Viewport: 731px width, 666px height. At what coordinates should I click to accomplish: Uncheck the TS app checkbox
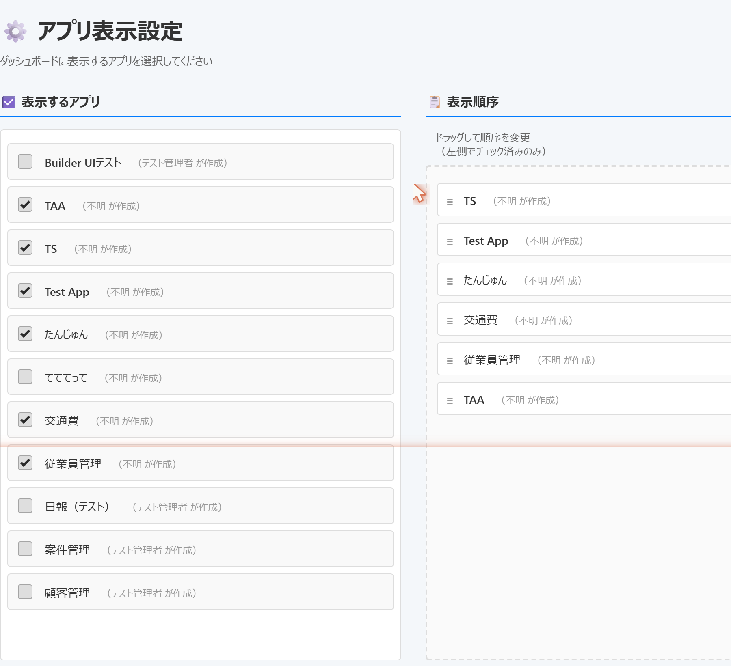(x=25, y=248)
